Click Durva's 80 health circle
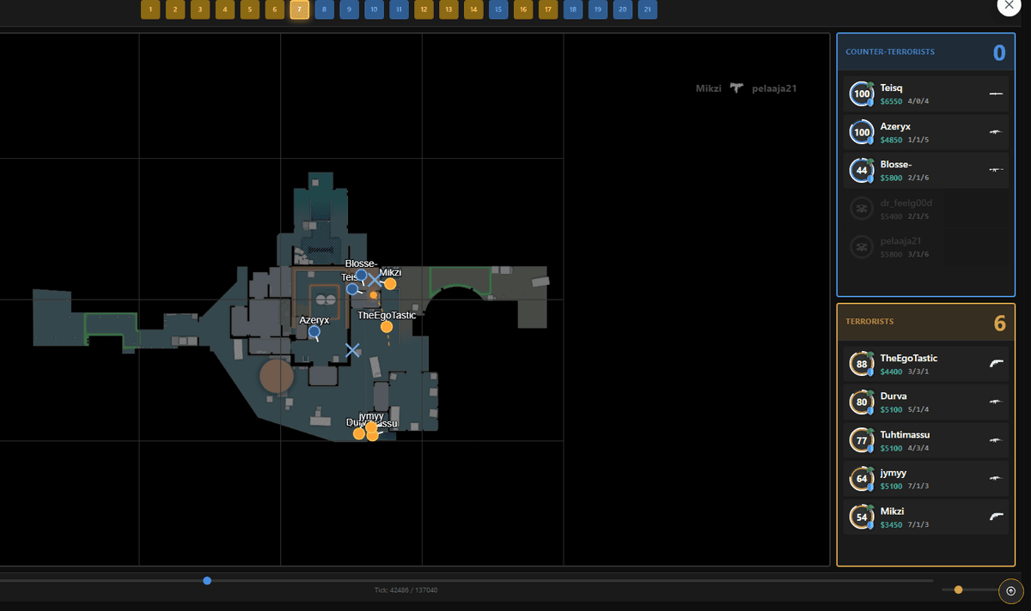Image resolution: width=1031 pixels, height=611 pixels. (862, 402)
